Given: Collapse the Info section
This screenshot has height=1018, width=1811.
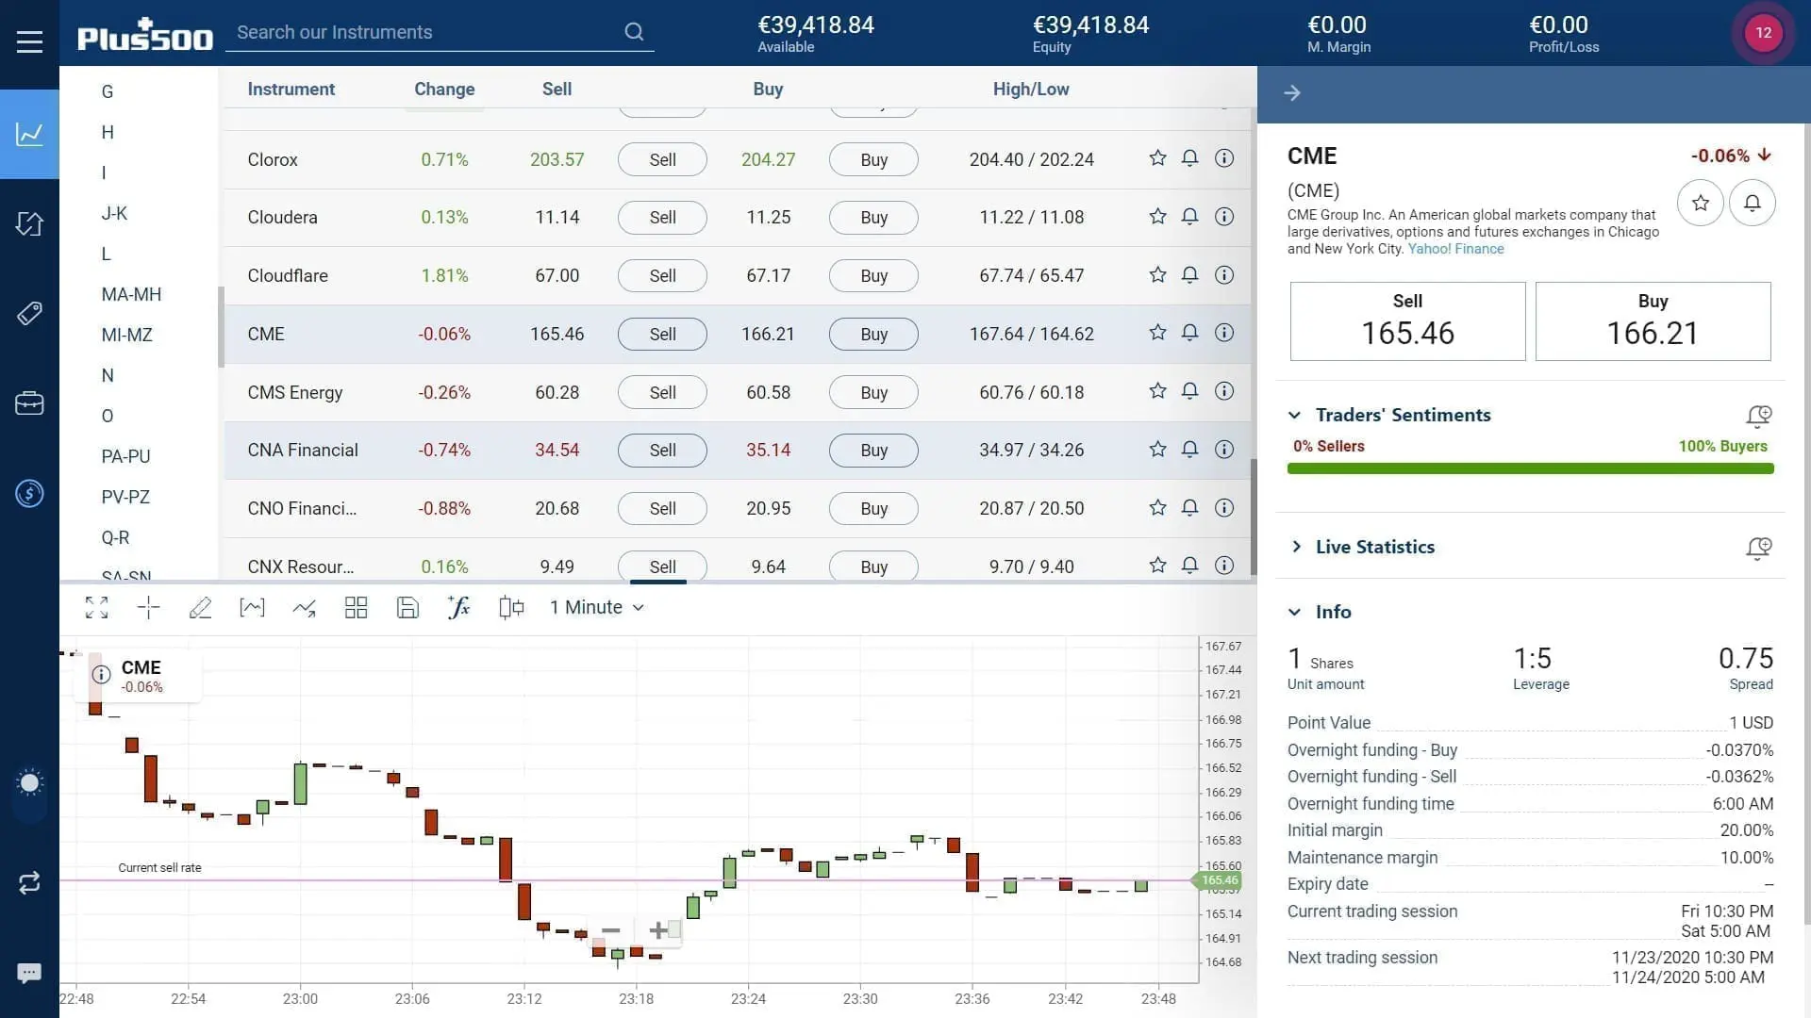Looking at the screenshot, I should point(1295,612).
